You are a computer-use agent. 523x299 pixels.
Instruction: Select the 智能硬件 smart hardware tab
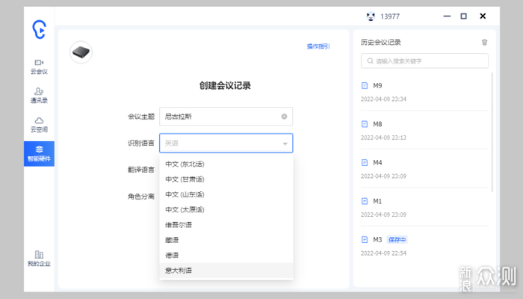click(x=39, y=154)
